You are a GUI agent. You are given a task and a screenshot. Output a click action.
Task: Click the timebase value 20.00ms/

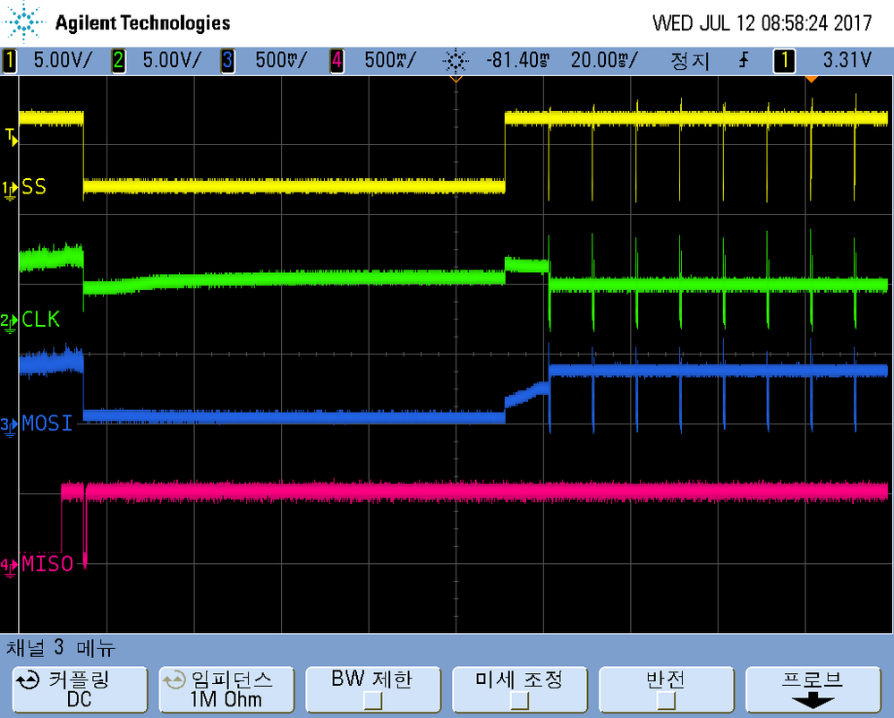(x=604, y=60)
